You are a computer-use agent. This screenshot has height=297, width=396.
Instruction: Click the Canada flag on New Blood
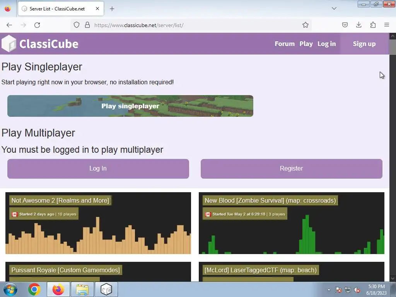pos(208,214)
